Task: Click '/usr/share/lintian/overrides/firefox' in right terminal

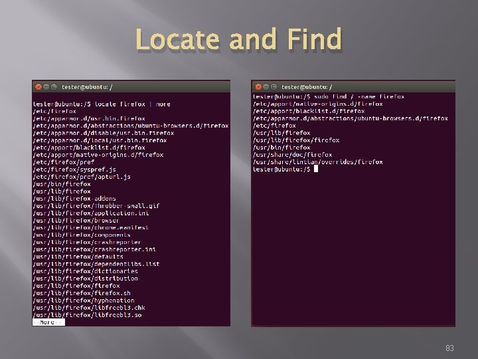Action: pos(318,162)
